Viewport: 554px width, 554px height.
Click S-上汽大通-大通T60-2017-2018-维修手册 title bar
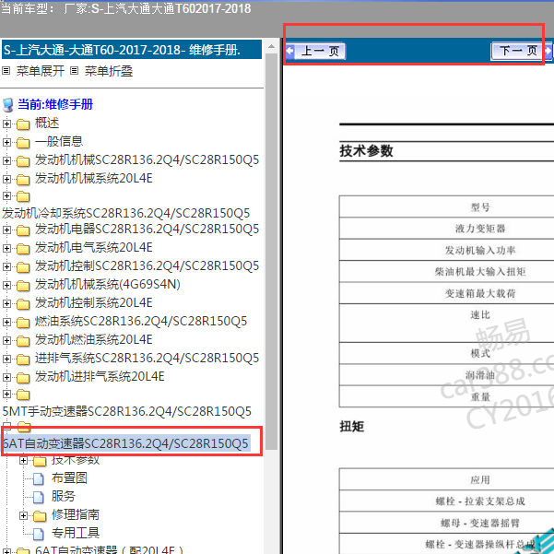[x=132, y=50]
